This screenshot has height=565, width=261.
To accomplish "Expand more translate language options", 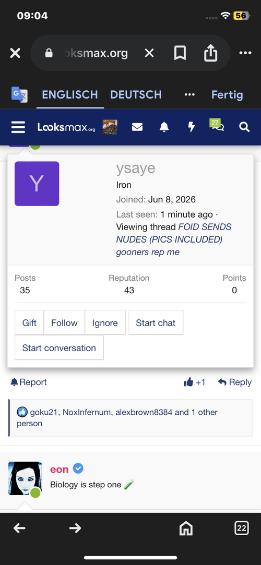I will [189, 95].
